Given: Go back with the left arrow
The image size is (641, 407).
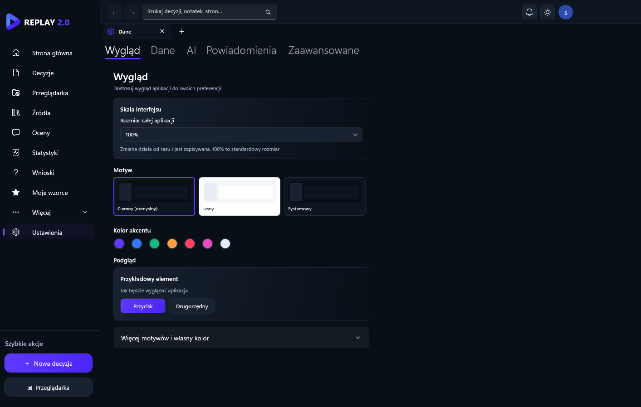Looking at the screenshot, I should coord(115,12).
